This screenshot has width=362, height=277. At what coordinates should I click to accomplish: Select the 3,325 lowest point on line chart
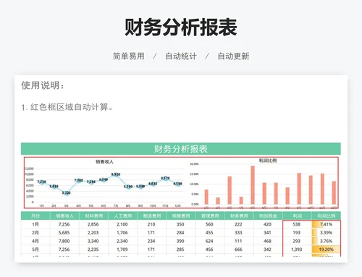point(67,192)
